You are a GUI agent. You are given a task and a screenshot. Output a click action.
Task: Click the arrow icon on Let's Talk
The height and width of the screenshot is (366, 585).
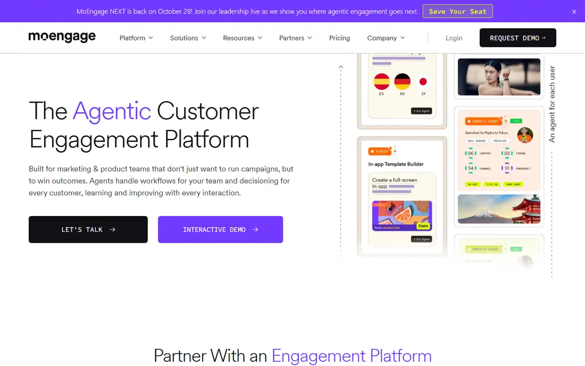(x=112, y=229)
